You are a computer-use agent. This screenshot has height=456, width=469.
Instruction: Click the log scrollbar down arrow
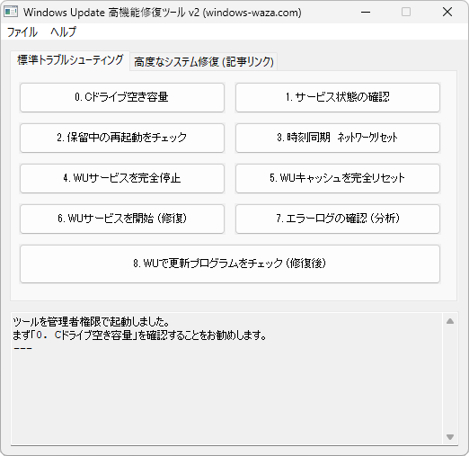[x=450, y=436]
